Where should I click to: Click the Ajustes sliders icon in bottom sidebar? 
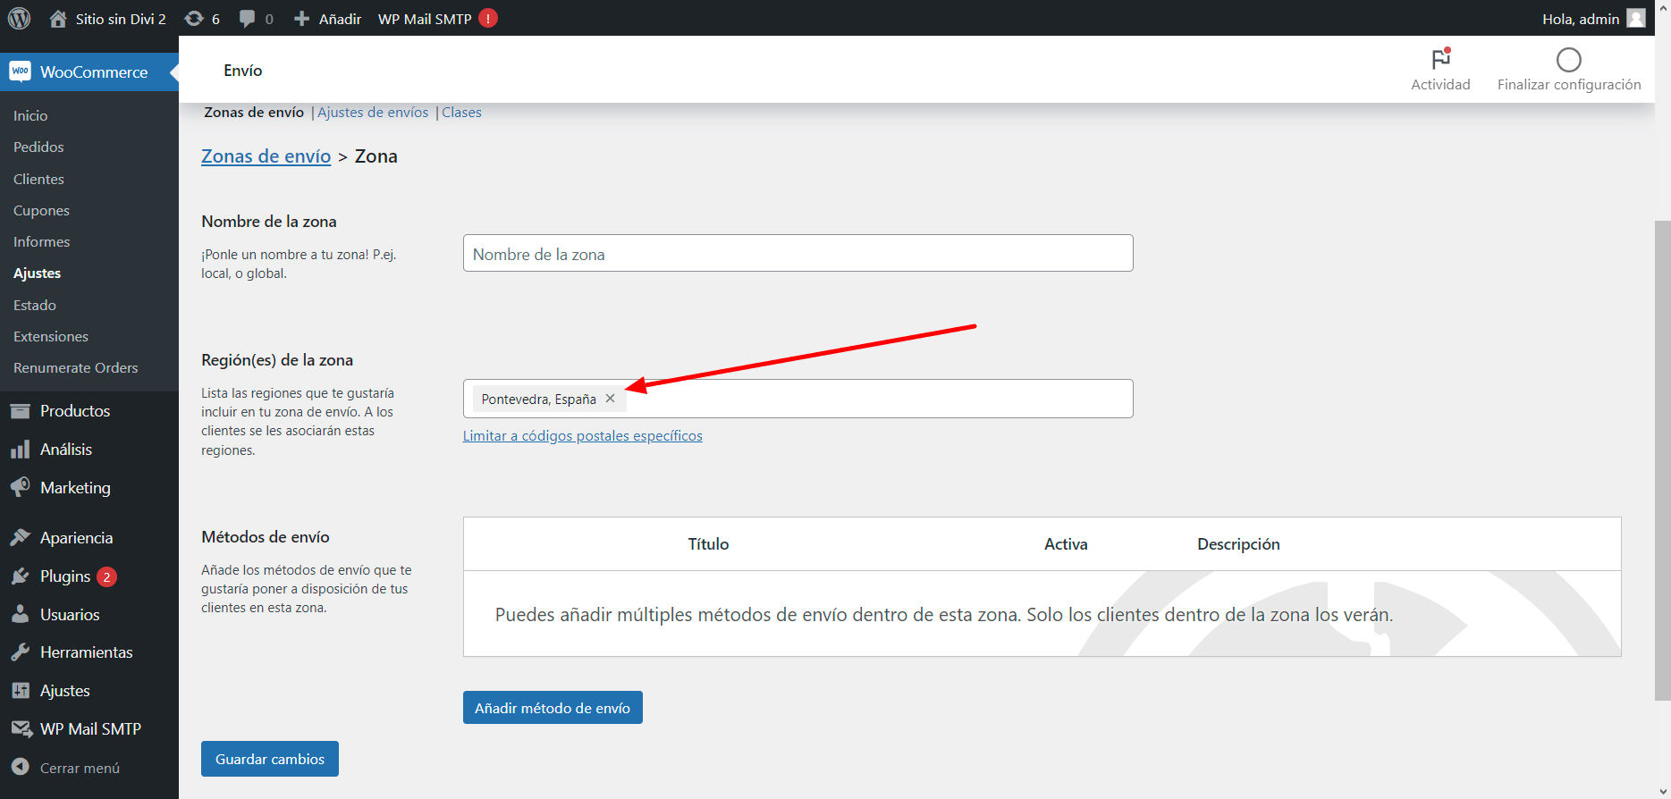click(20, 690)
